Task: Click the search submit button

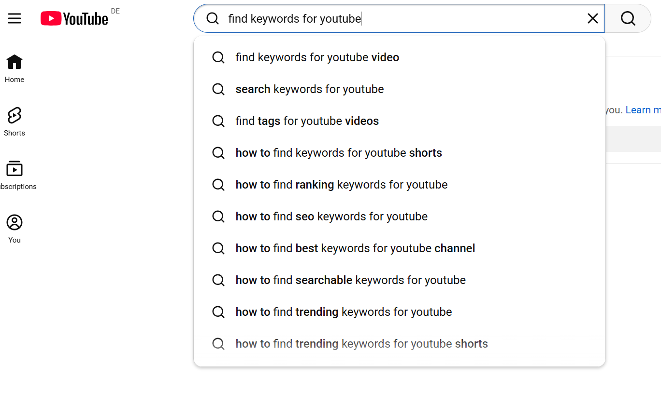Action: (x=628, y=19)
